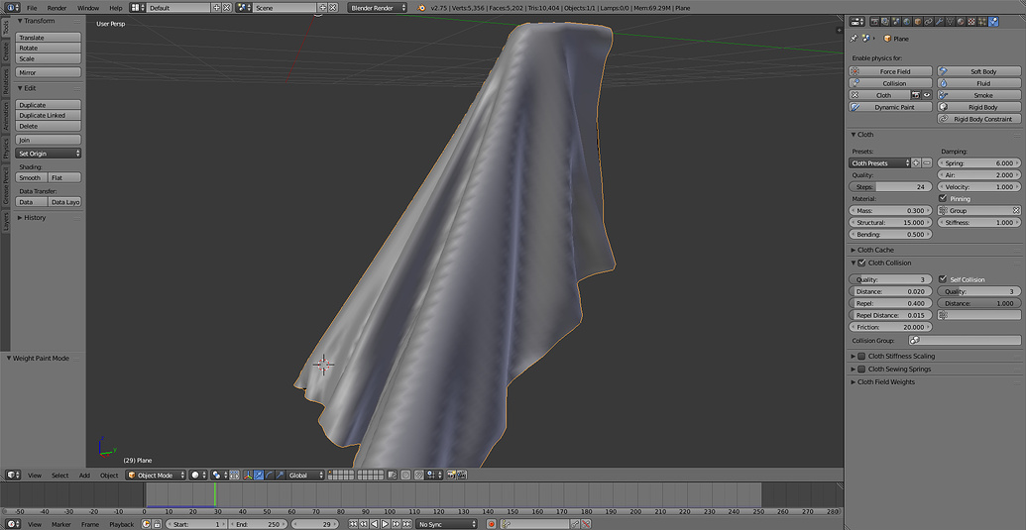Toggle Flat shading button
The height and width of the screenshot is (530, 1026).
point(65,177)
